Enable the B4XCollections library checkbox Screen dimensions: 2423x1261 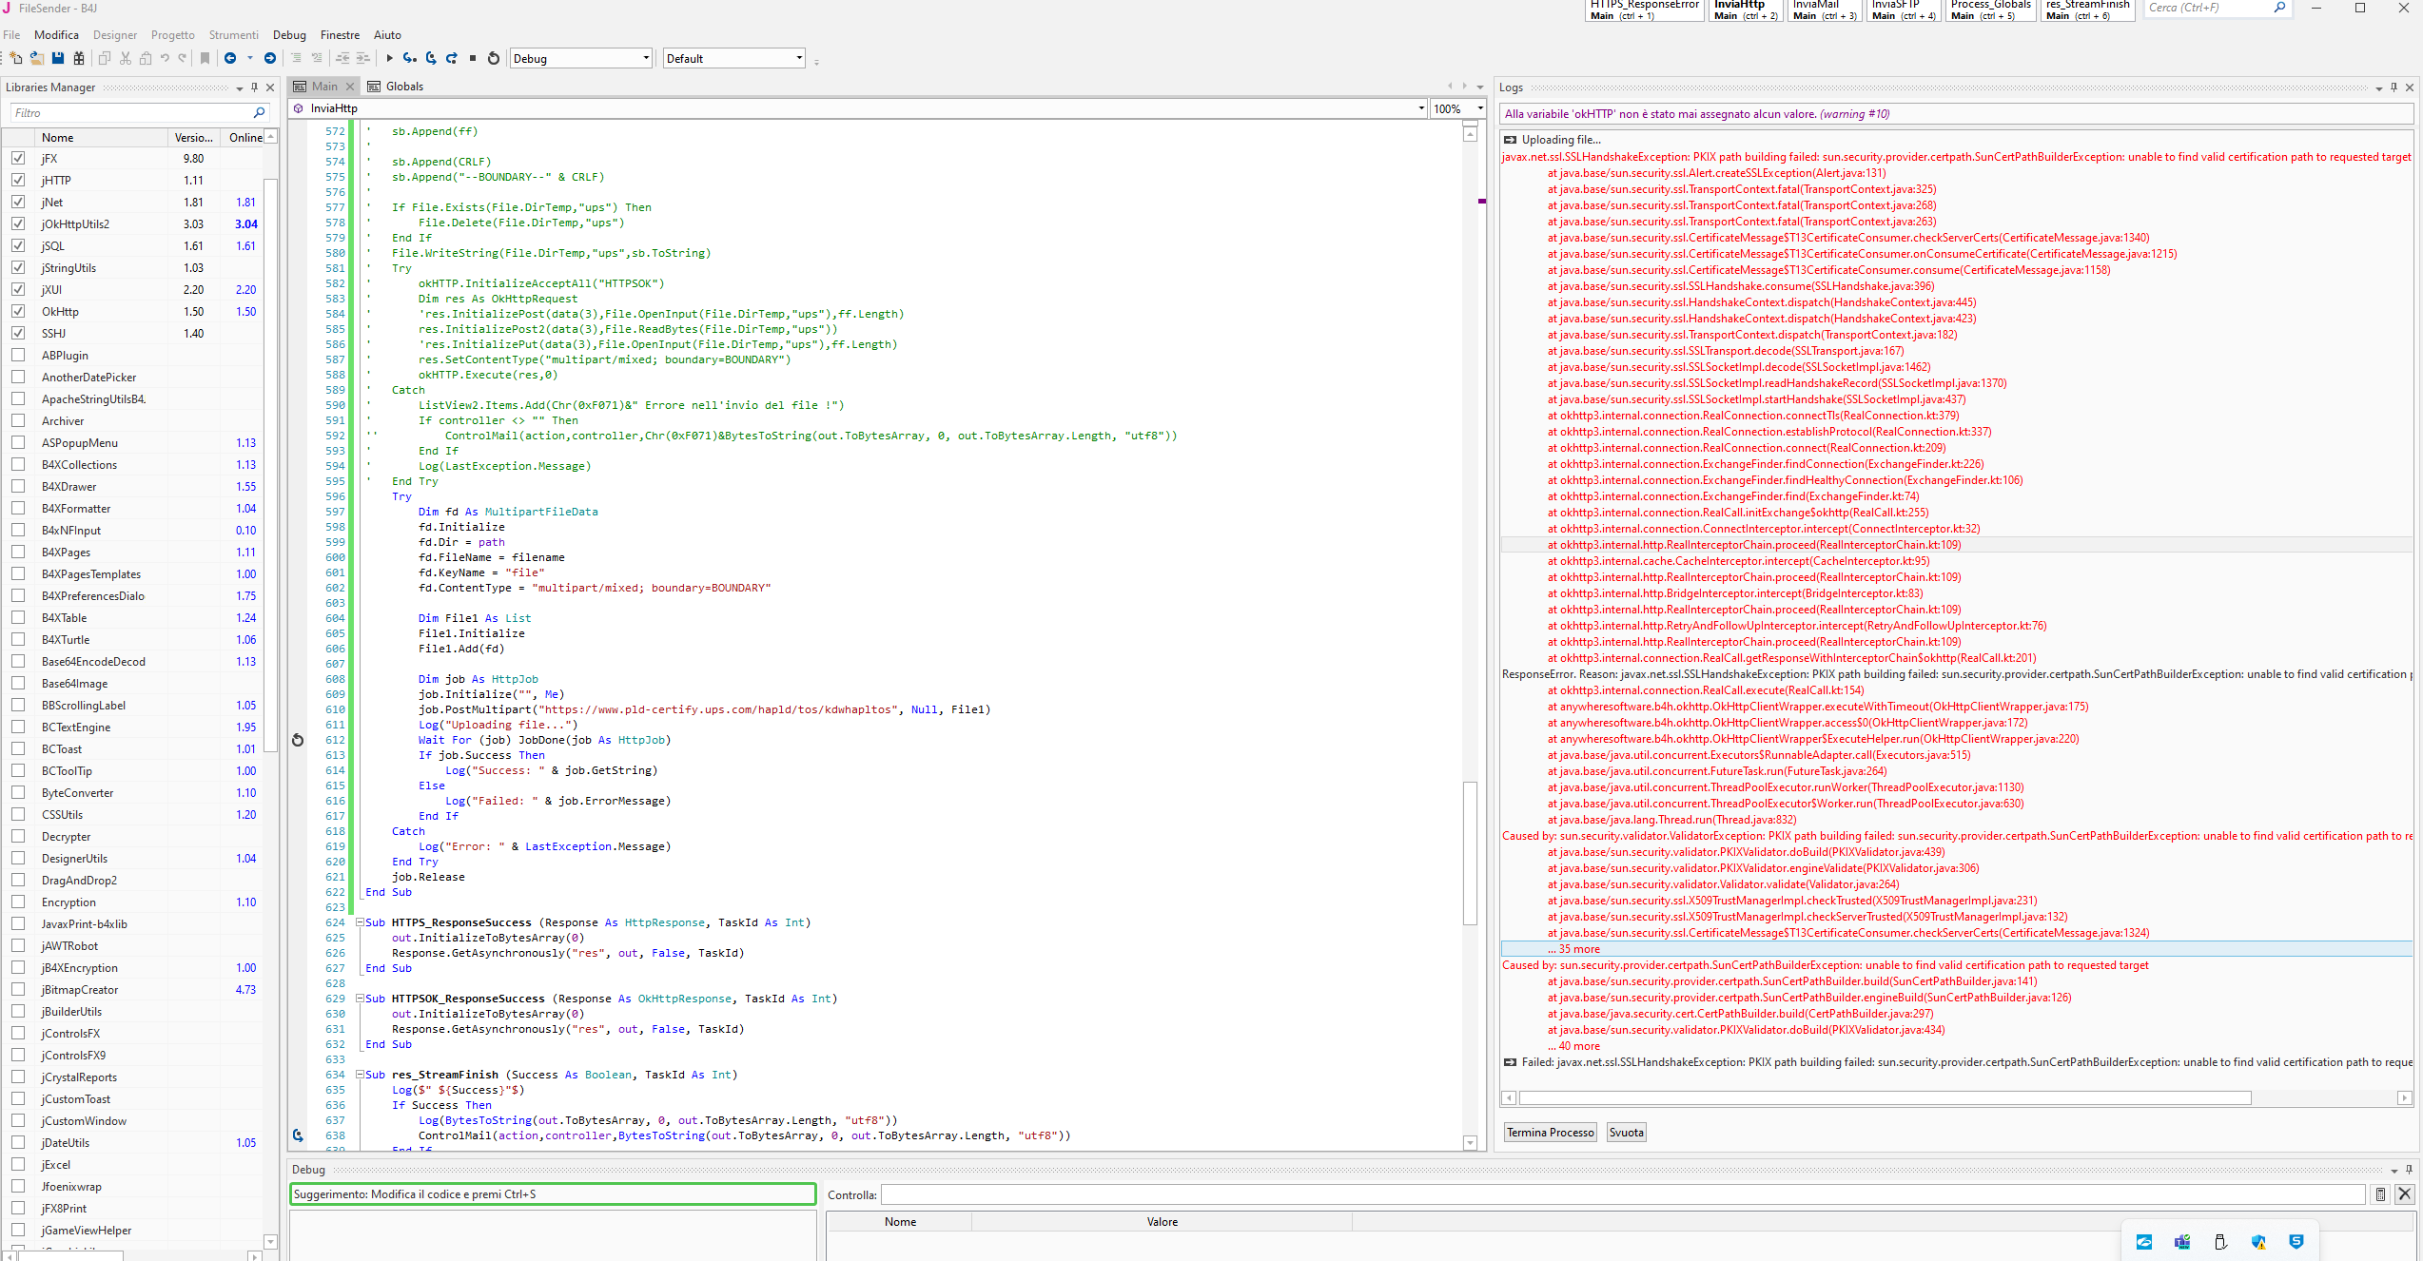click(18, 464)
